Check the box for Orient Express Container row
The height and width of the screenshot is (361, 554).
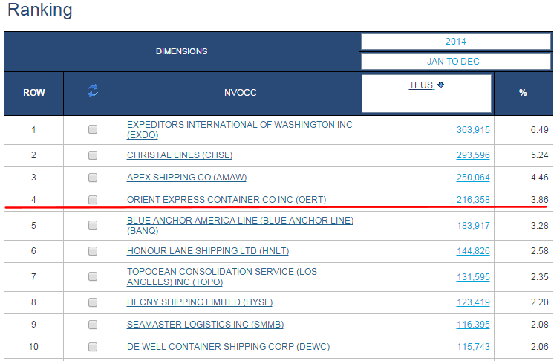(93, 200)
